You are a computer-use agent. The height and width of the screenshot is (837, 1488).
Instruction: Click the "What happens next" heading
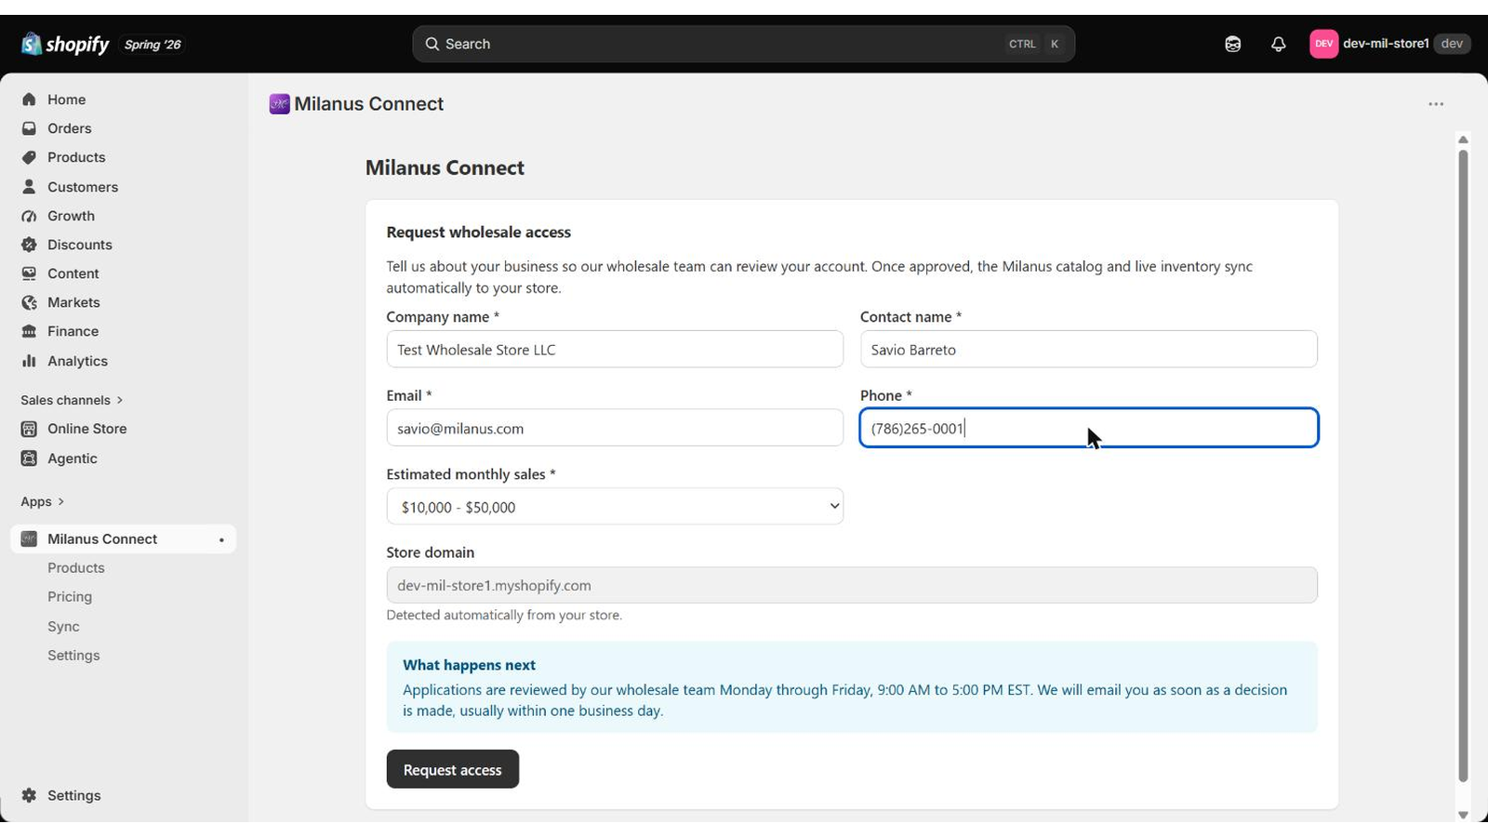click(x=469, y=665)
